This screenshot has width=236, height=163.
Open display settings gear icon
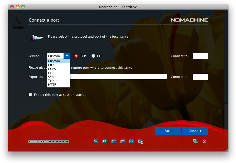click(x=141, y=142)
